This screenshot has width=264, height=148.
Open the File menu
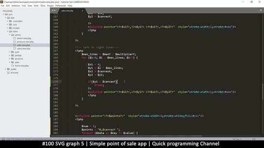pyautogui.click(x=2, y=6)
